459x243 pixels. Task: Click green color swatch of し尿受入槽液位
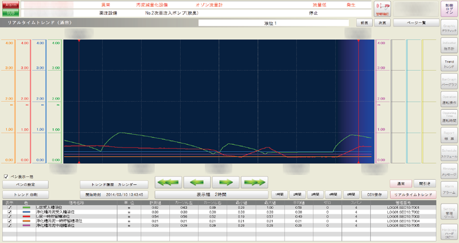point(26,207)
